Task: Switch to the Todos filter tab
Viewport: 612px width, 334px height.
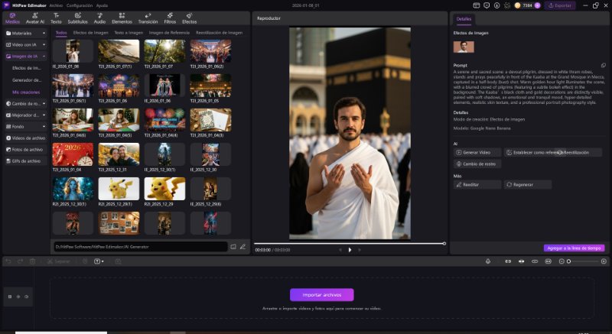Action: point(61,33)
